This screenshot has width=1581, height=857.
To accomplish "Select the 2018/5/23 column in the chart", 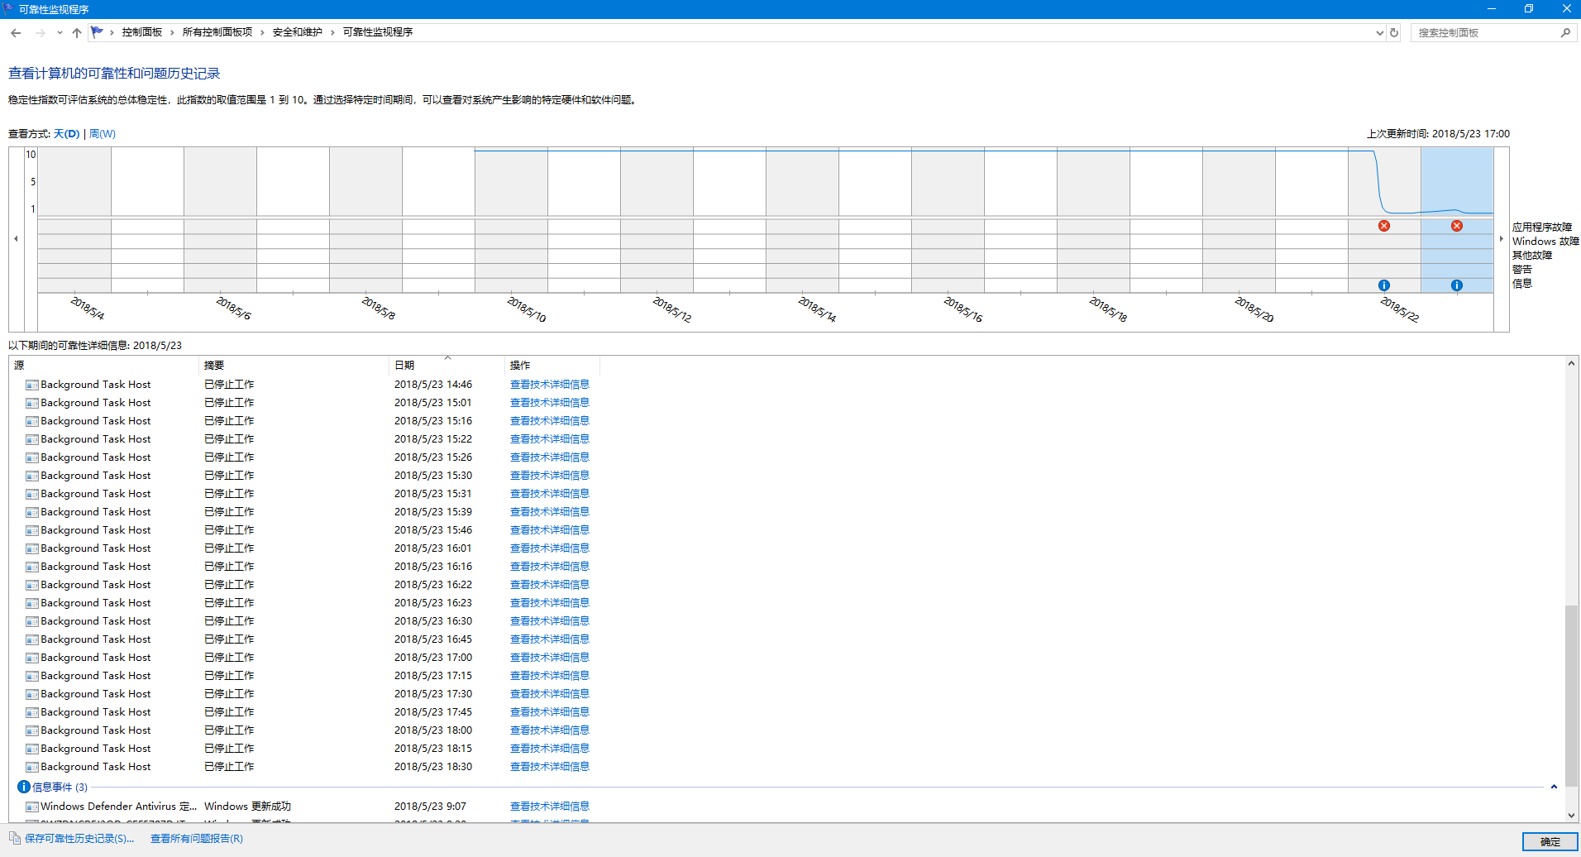I will [x=1457, y=220].
